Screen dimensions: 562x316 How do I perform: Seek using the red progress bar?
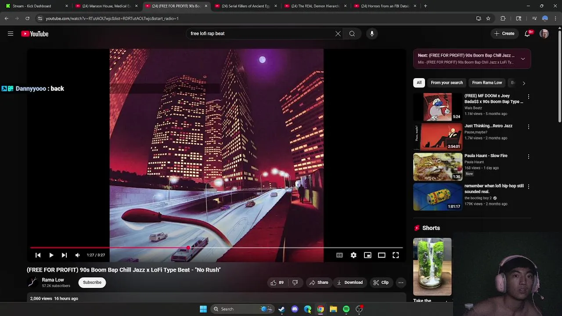point(216,248)
